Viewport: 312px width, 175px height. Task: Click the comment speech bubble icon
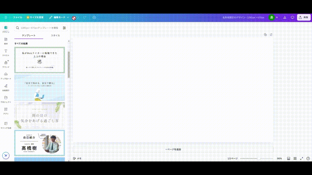pos(292,17)
